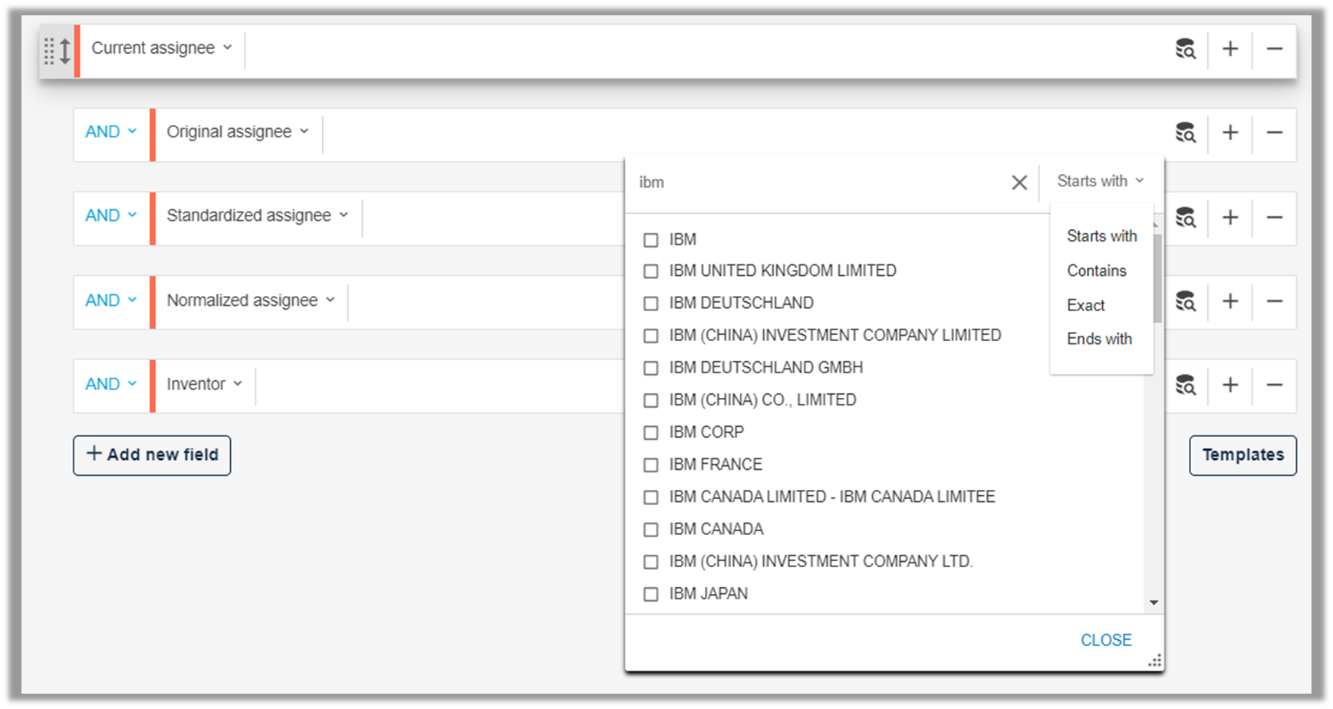The image size is (1333, 709).
Task: Change AND operator on Inventor row
Action: pyautogui.click(x=111, y=384)
